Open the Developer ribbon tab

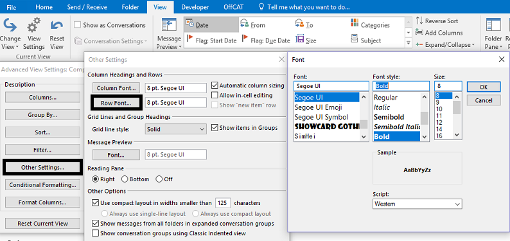[195, 7]
